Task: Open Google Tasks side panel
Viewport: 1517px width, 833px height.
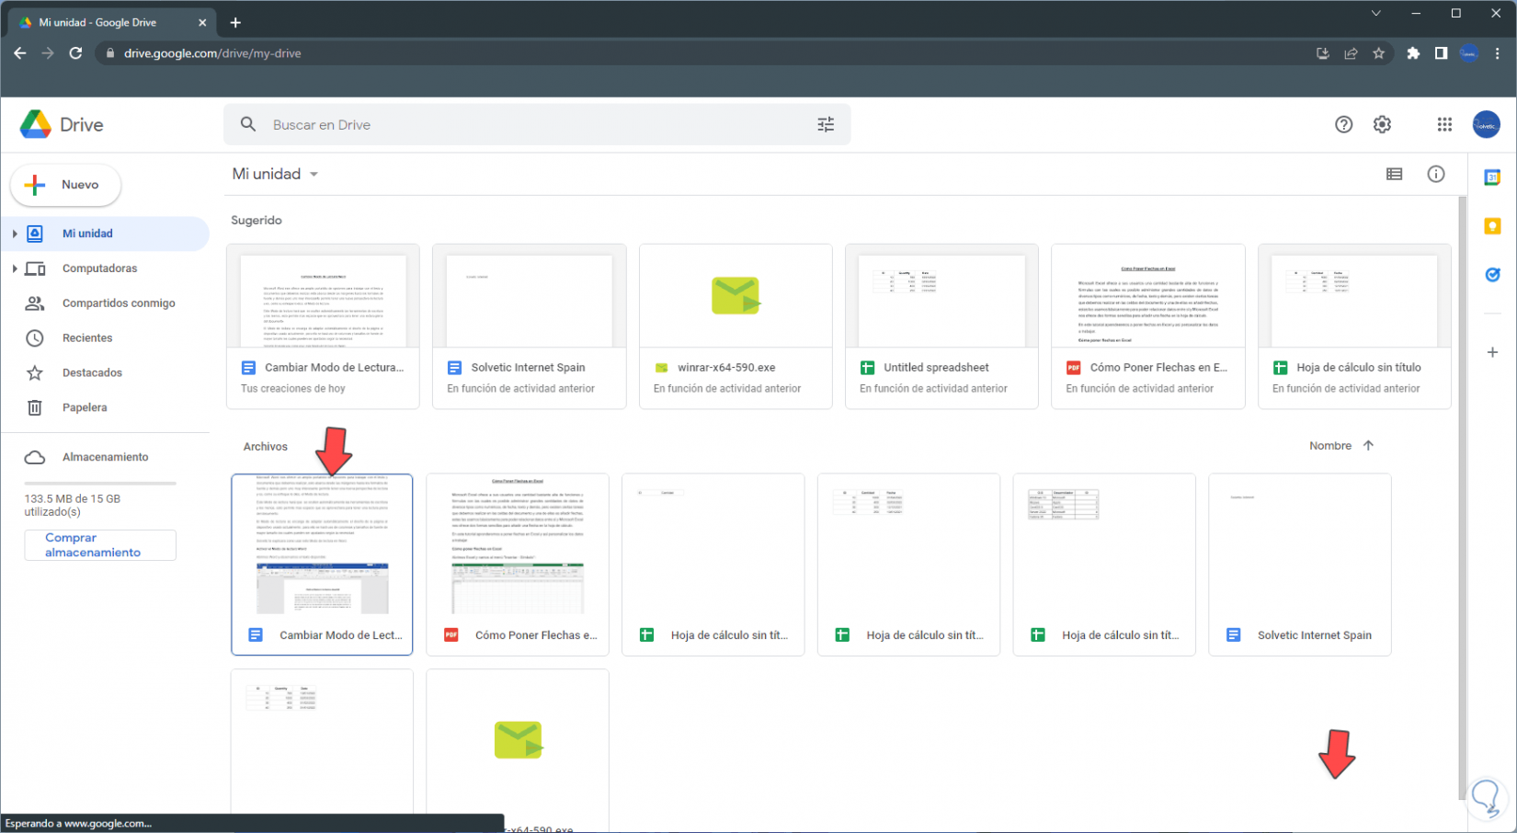Action: click(x=1492, y=274)
